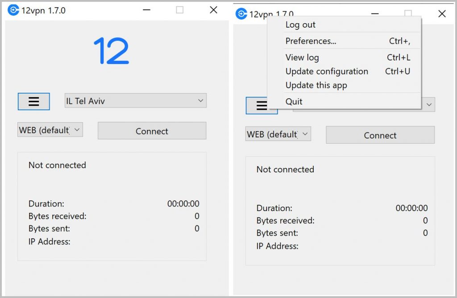Viewport: 457px width, 298px height.
Task: Open the WEB (default) dropdown in the right window
Action: (278, 133)
